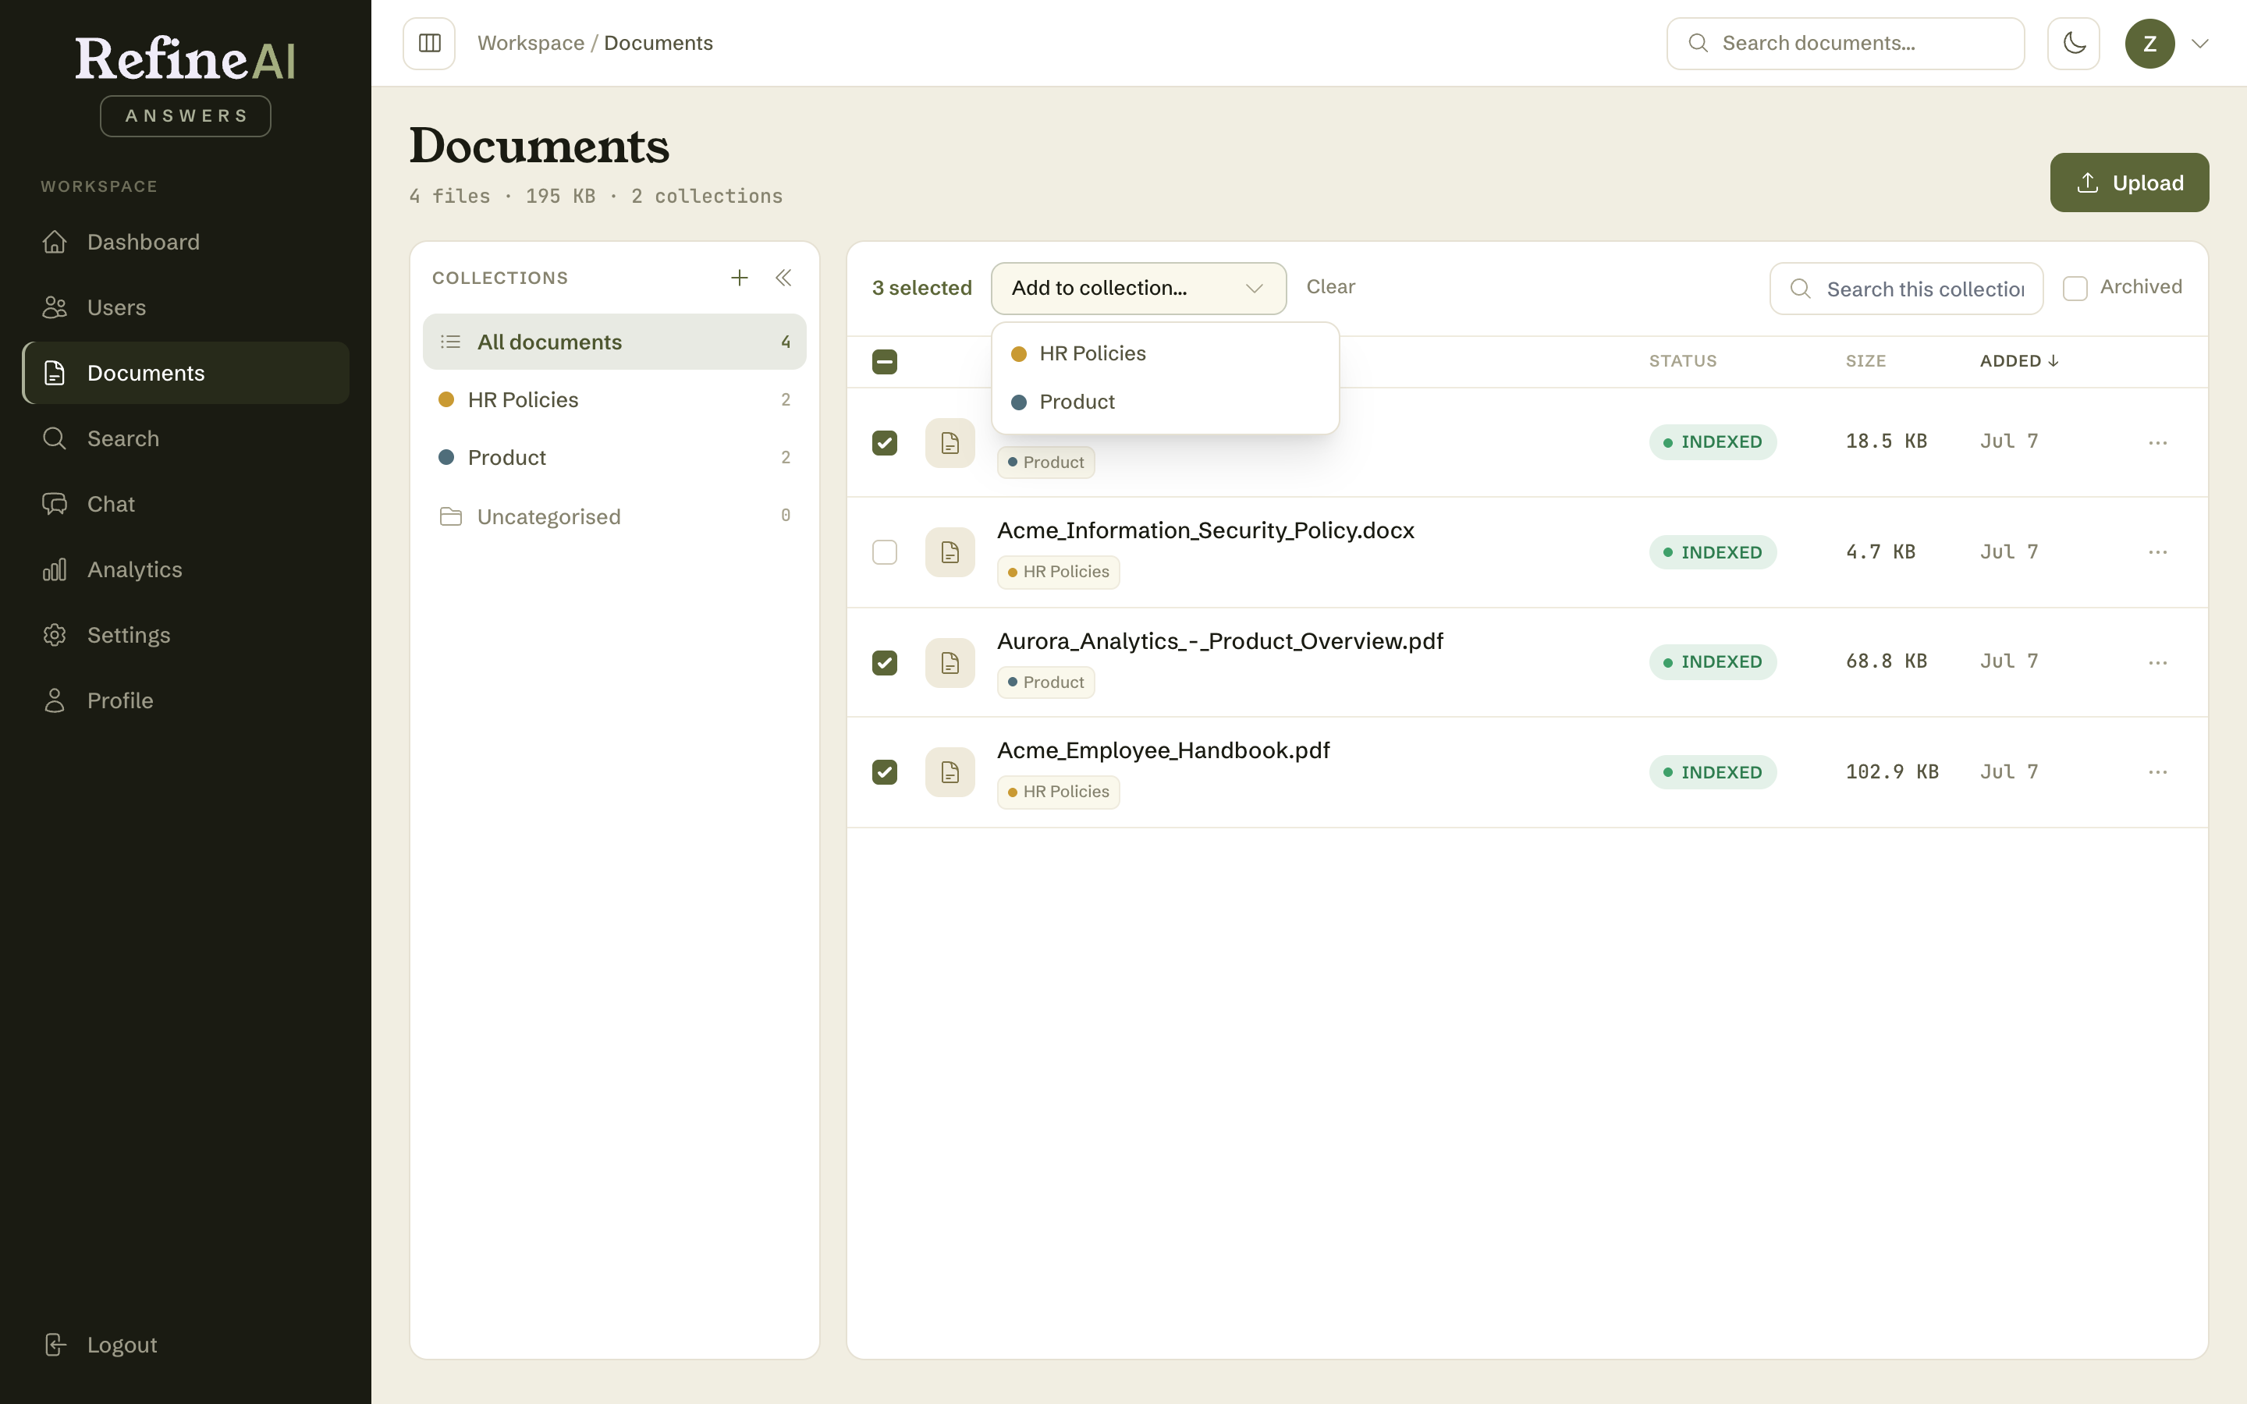The height and width of the screenshot is (1404, 2247).
Task: Click the Profile person icon
Action: pyautogui.click(x=55, y=701)
